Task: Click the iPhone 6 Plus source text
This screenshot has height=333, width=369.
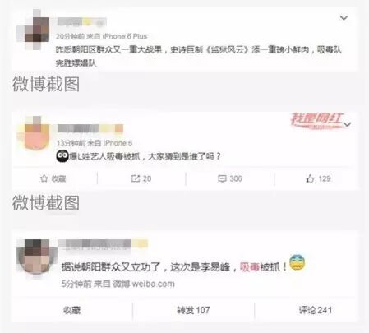Action: pos(125,36)
